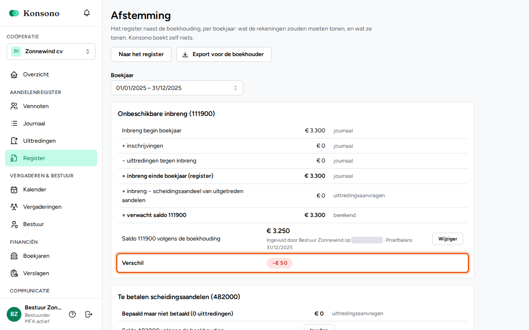
Task: Export voor de boekhouder
Action: 224,54
